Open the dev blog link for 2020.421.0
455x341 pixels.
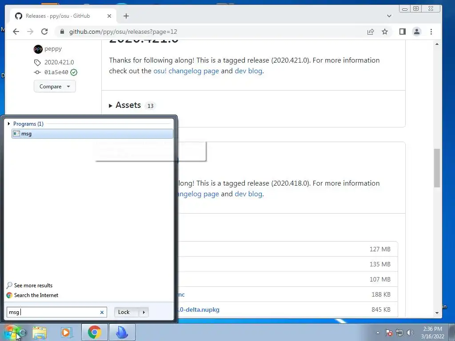pos(248,71)
